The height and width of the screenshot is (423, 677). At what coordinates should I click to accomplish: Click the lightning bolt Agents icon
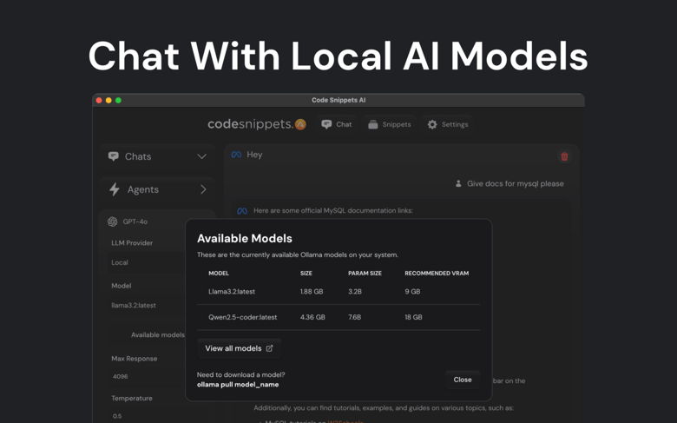click(x=115, y=189)
